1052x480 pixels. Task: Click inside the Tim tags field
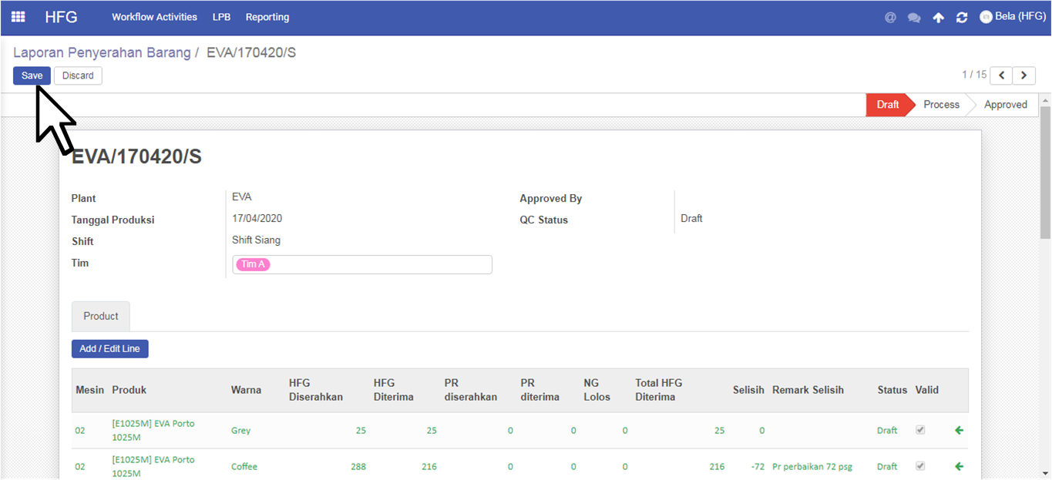[x=378, y=265]
